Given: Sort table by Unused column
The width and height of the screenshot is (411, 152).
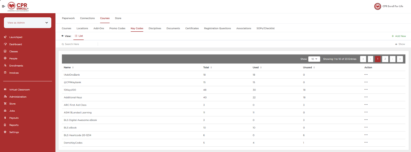Looking at the screenshot, I should tap(309, 67).
